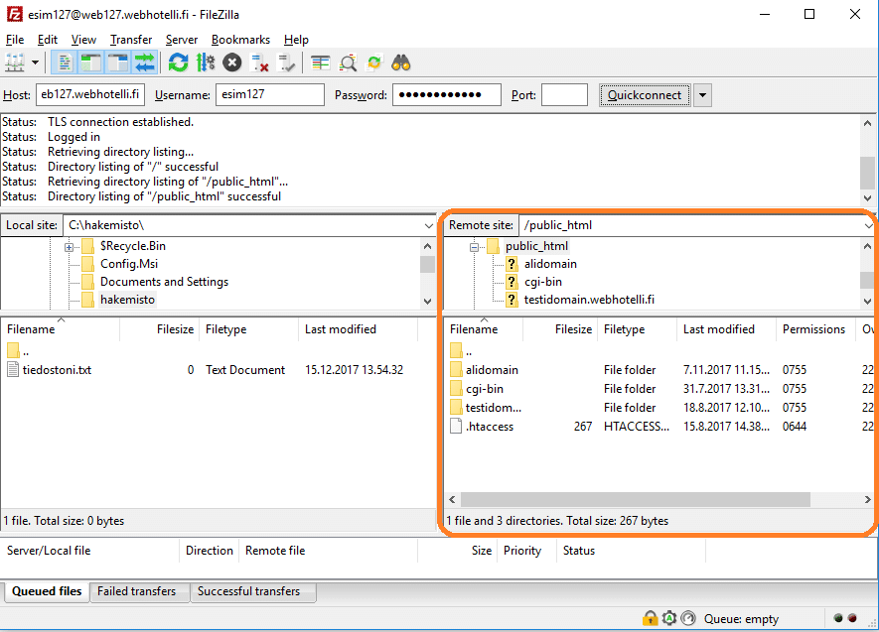Toggle transfer queue display
Viewport: 879px width, 632px height.
[145, 63]
